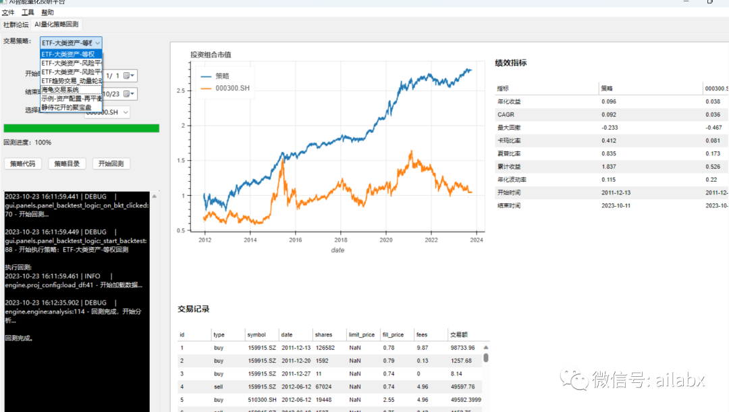The height and width of the screenshot is (412, 729).
Task: Click the green backtest progress bar
Action: [x=82, y=128]
